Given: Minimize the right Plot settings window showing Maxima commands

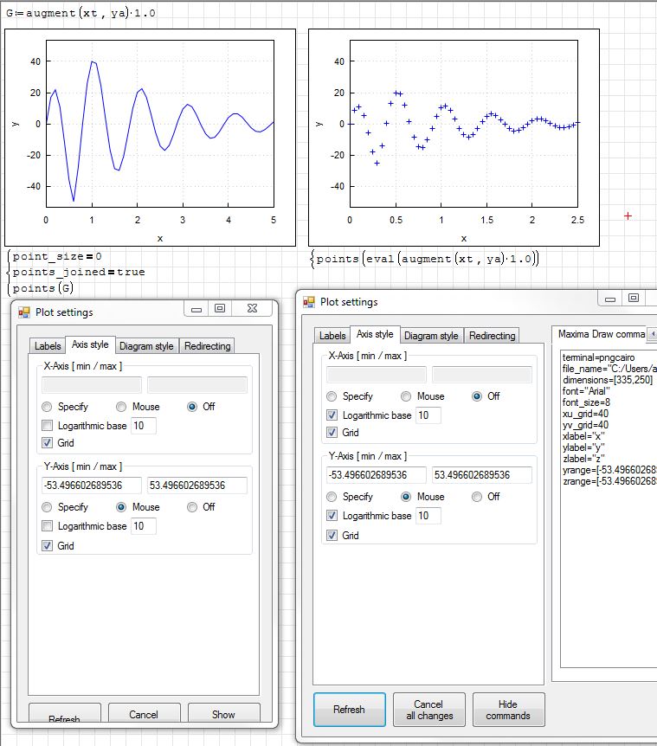Looking at the screenshot, I should point(610,299).
